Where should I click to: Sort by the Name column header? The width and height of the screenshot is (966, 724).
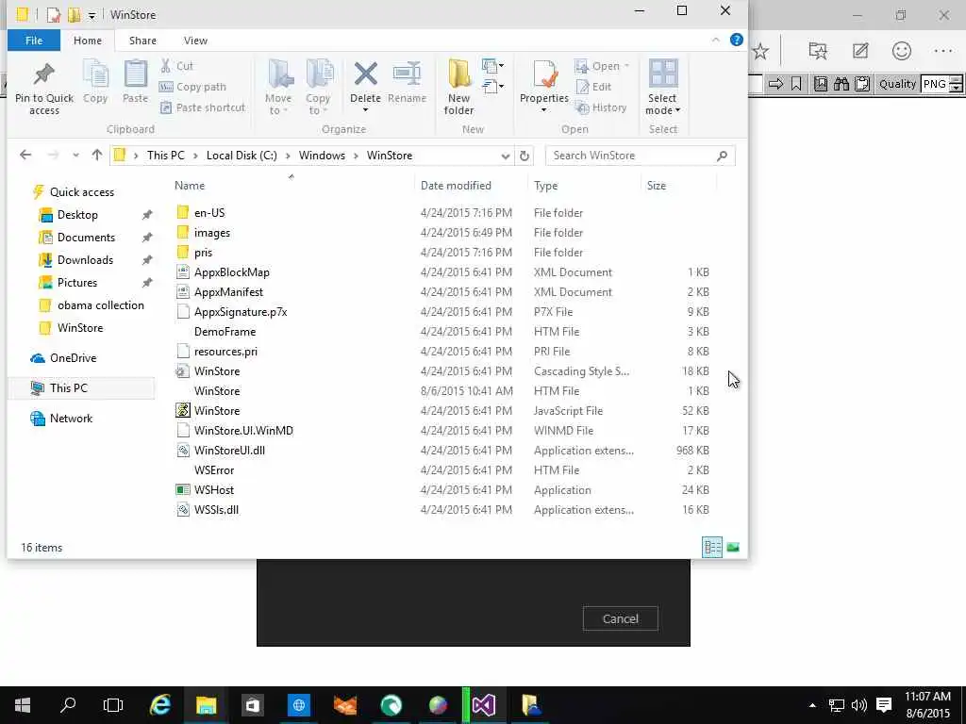coord(189,186)
